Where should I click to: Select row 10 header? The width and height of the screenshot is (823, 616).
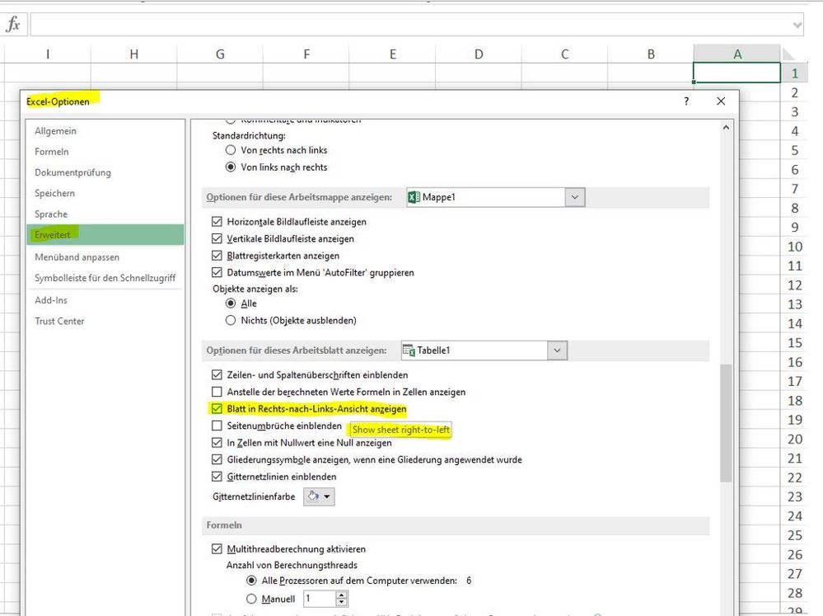point(795,247)
